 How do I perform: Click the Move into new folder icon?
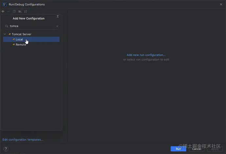click(20, 11)
